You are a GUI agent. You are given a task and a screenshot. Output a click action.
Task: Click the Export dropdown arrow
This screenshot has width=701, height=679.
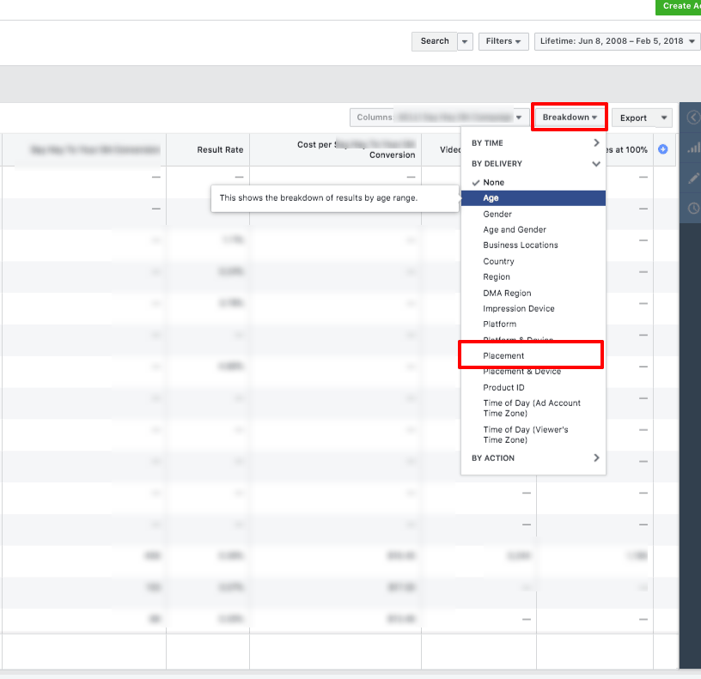click(x=663, y=118)
